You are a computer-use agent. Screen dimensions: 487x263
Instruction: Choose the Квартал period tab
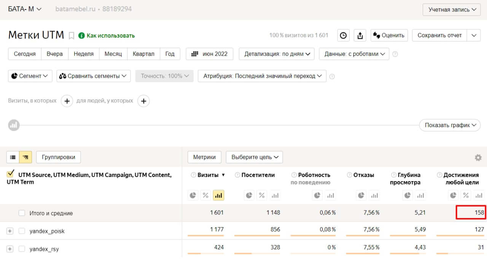tap(143, 54)
